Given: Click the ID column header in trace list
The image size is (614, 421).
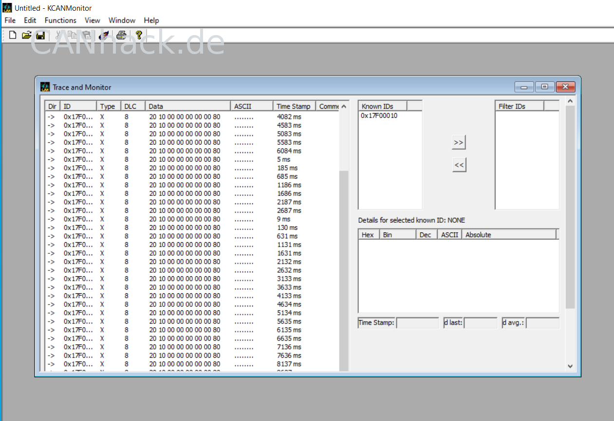Looking at the screenshot, I should click(78, 106).
